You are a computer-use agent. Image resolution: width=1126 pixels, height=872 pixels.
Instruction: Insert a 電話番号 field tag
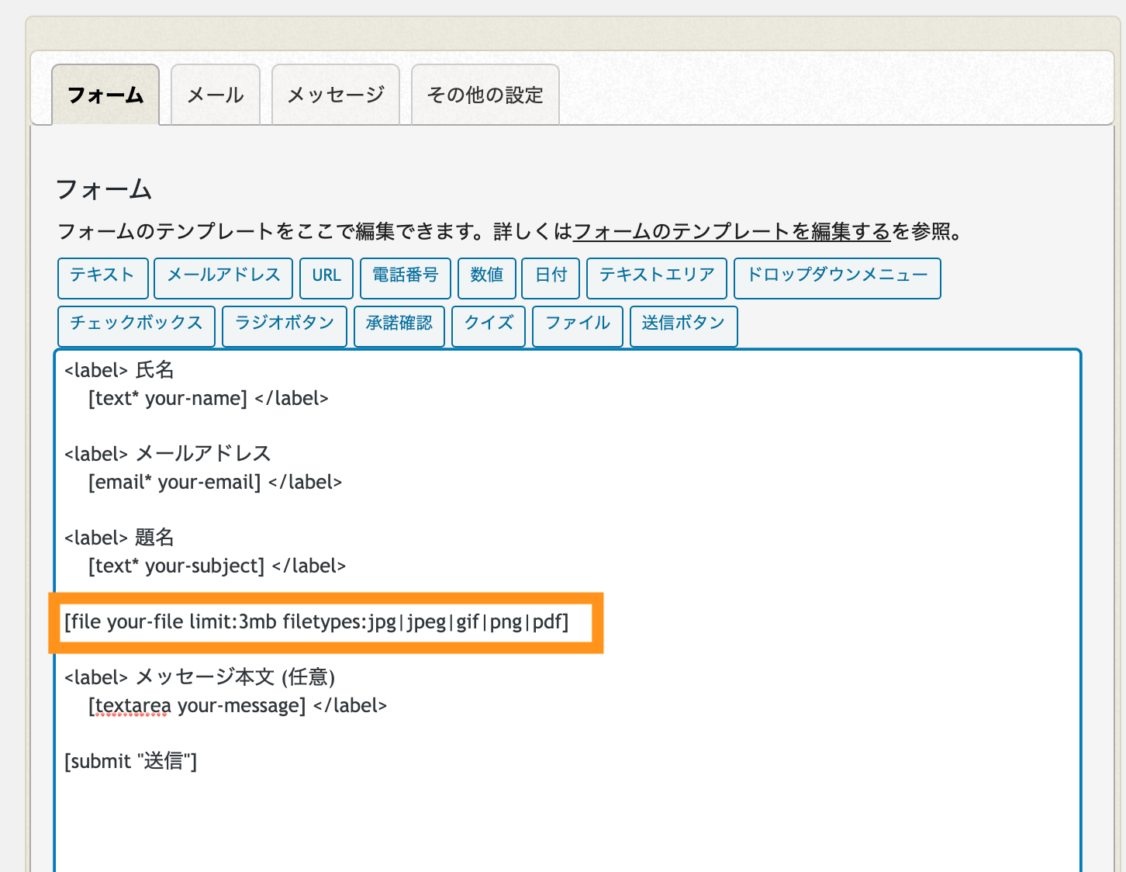(x=406, y=278)
